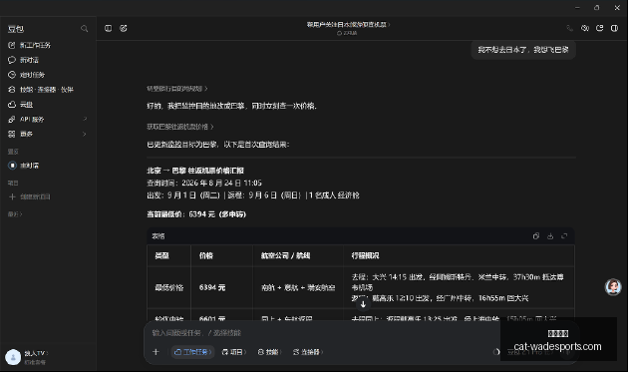This screenshot has height=372, width=628.
Task: Click the 新工作任务 sidebar icon
Action: 12,45
